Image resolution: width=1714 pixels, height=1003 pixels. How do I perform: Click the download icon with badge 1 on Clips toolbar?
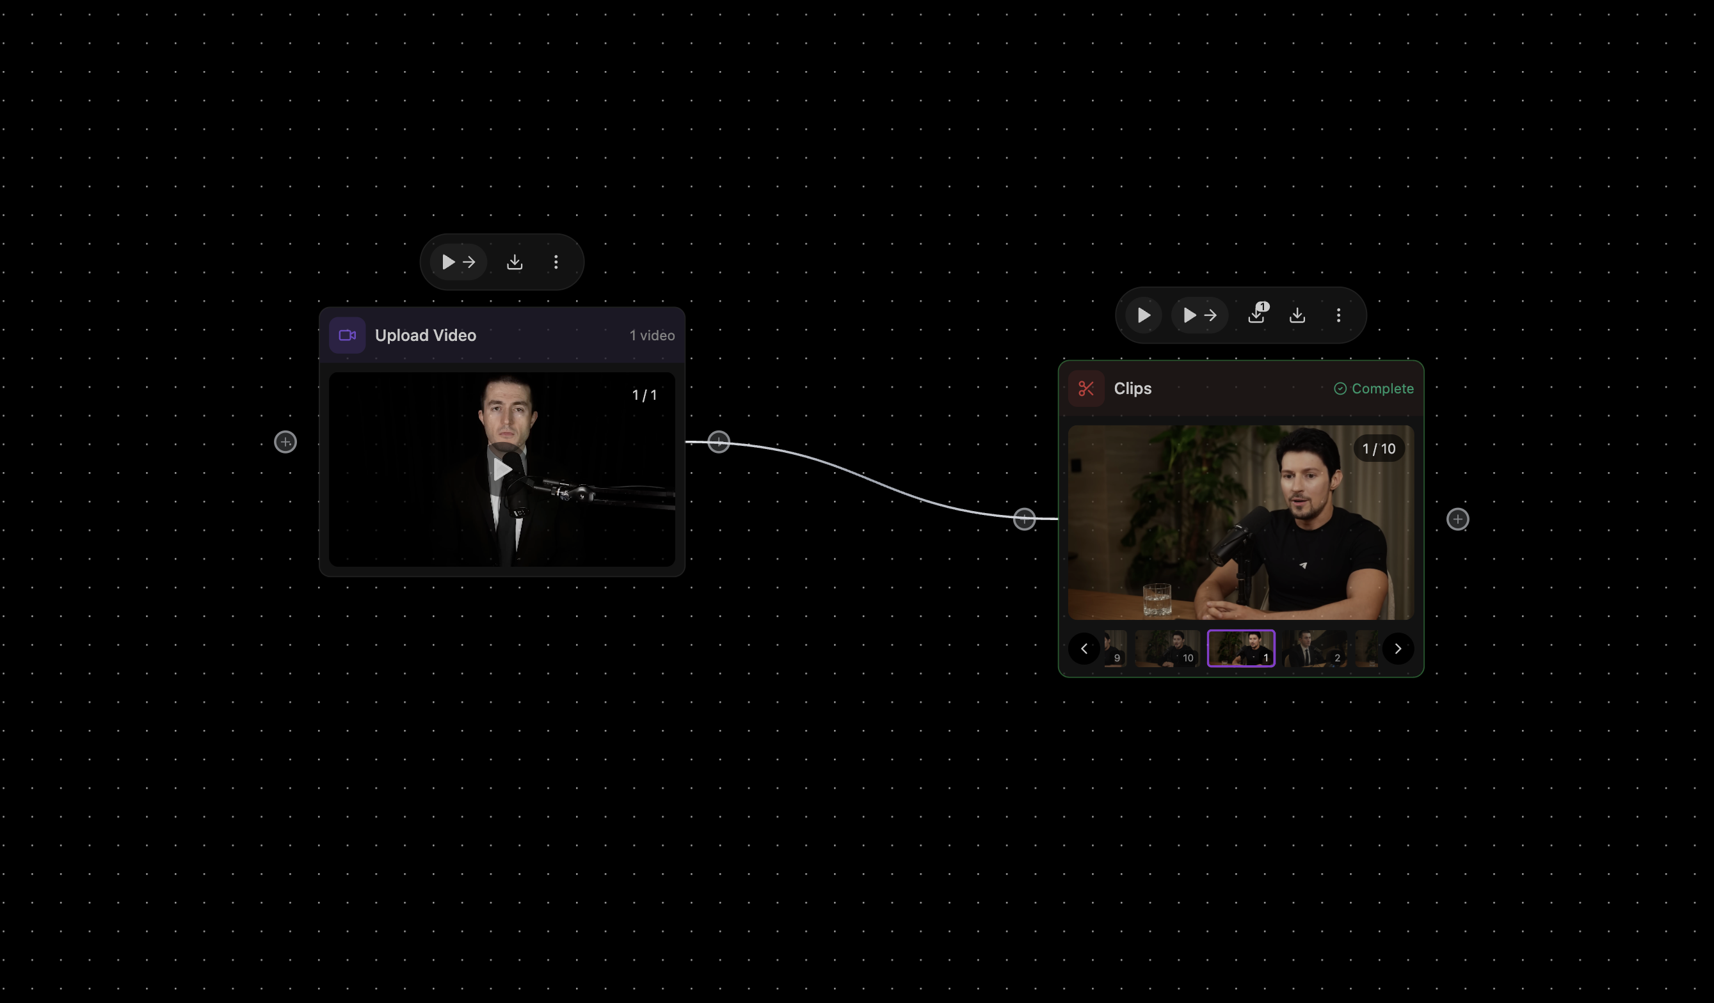click(x=1257, y=315)
